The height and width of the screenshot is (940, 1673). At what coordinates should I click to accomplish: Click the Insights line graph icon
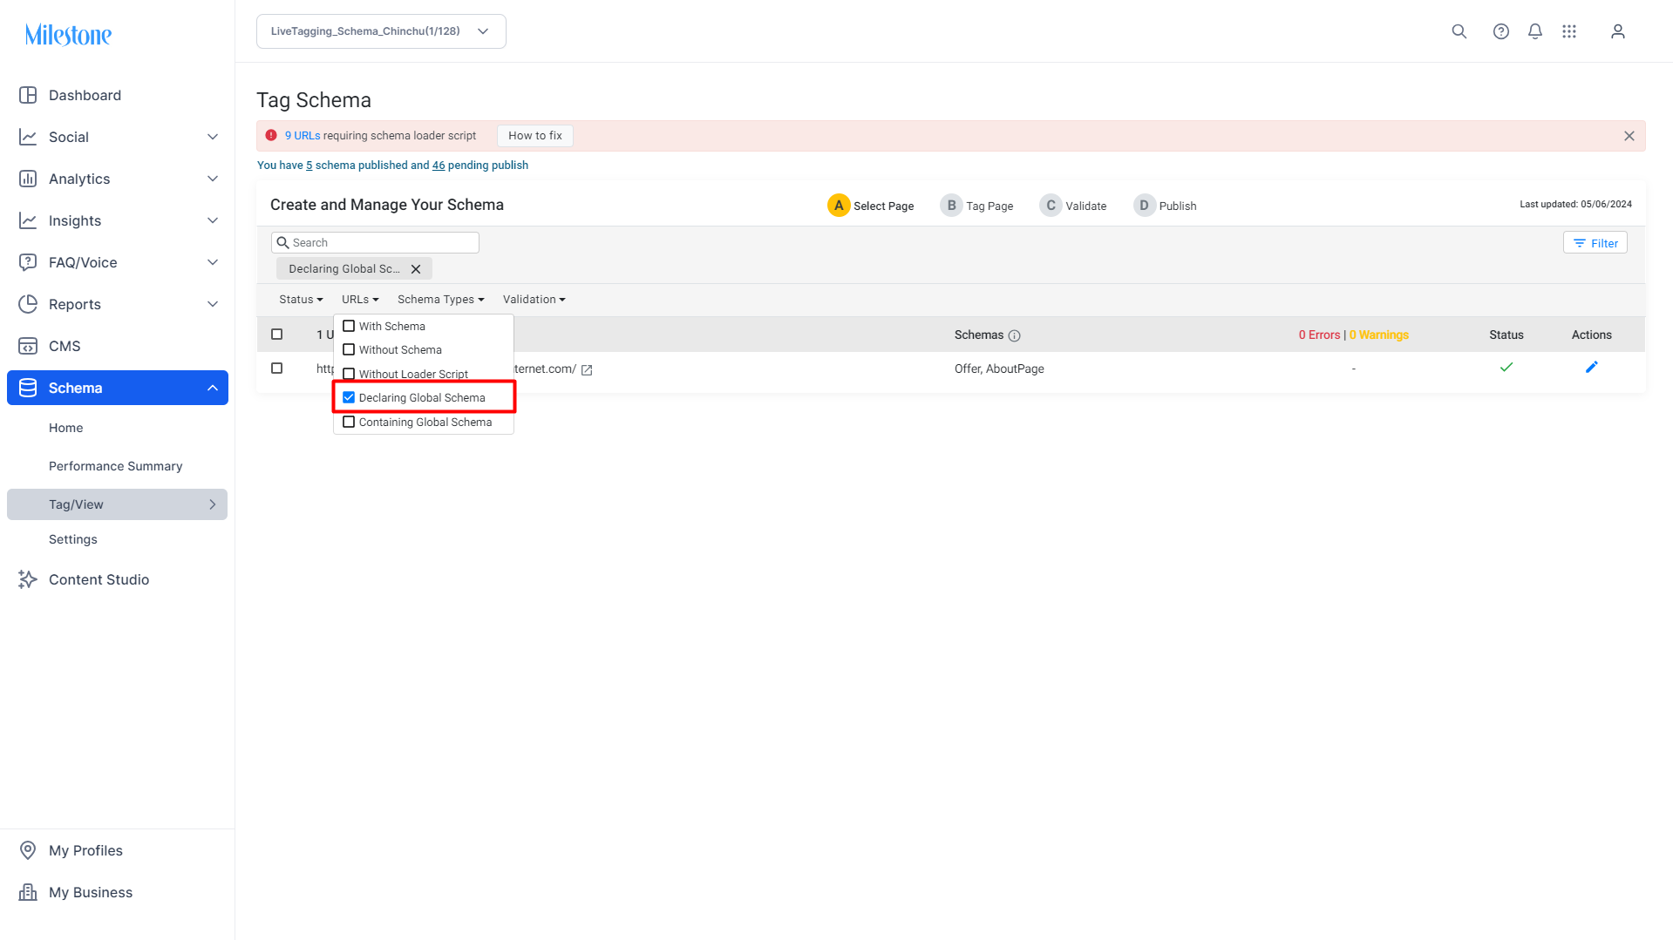[28, 220]
